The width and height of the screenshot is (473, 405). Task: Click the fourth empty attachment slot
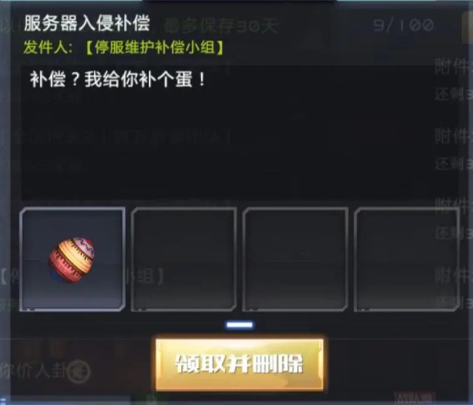(x=407, y=259)
